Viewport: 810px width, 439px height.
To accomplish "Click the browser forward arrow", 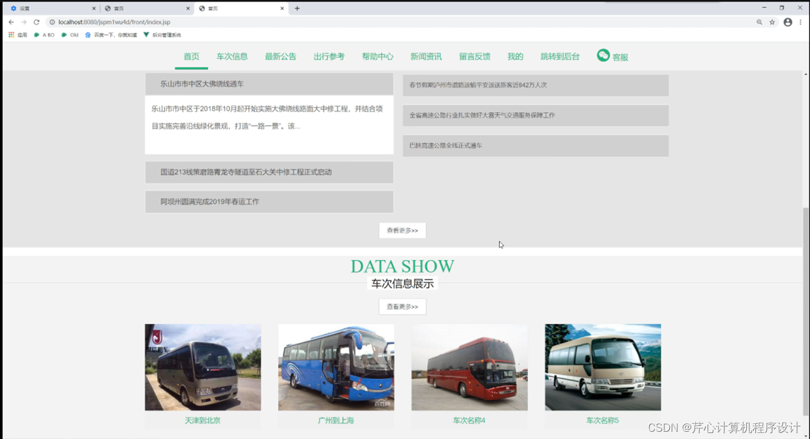I will (24, 22).
